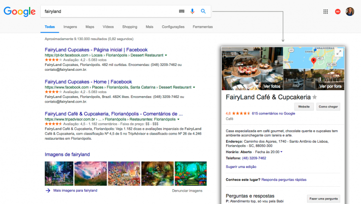The width and height of the screenshot is (361, 204).
Task: Expand dropdown arrow after www.facebook.com URL
Action: click(194, 87)
